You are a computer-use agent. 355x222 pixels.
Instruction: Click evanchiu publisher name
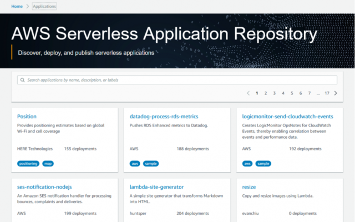[x=250, y=213]
